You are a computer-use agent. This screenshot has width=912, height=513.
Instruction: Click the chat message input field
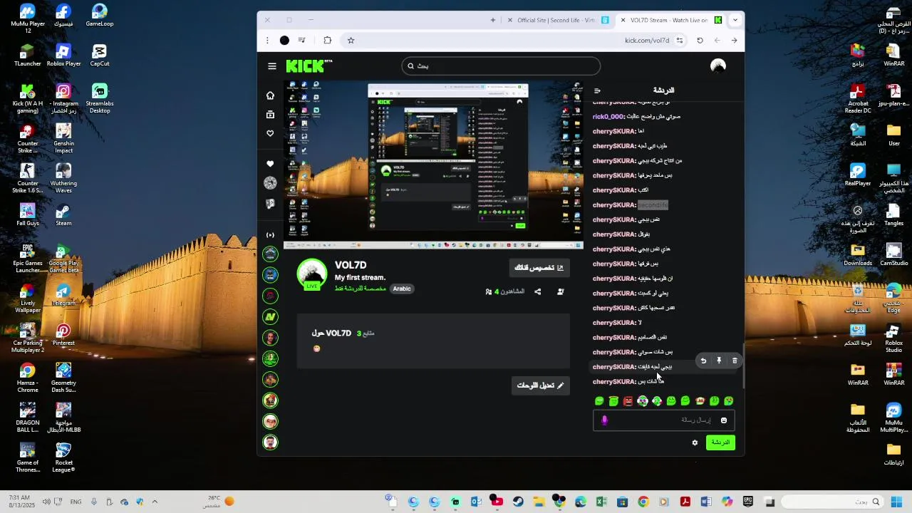click(x=663, y=420)
